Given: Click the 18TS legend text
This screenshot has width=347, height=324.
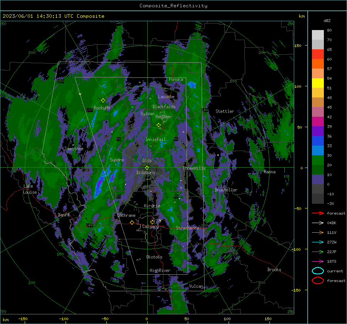Looking at the screenshot, I should pos(332,262).
